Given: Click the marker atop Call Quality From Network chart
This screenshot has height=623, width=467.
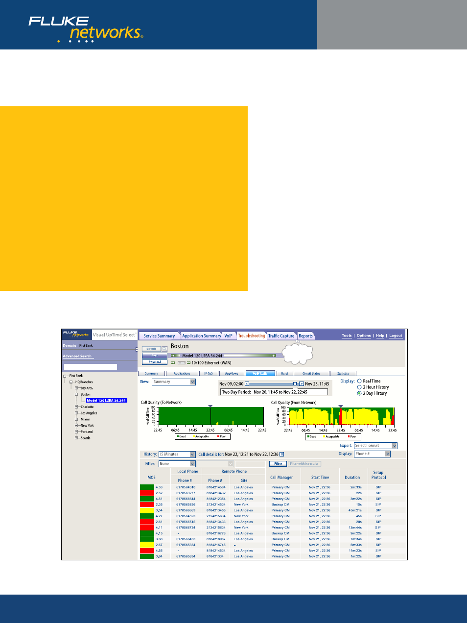Looking at the screenshot, I should 341,407.
